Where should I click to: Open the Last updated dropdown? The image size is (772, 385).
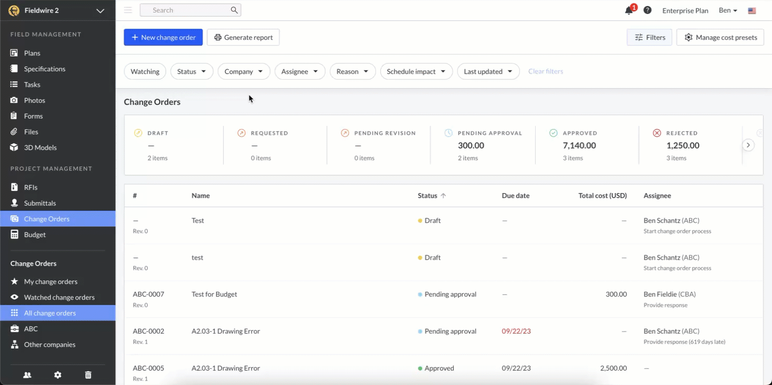coord(488,71)
